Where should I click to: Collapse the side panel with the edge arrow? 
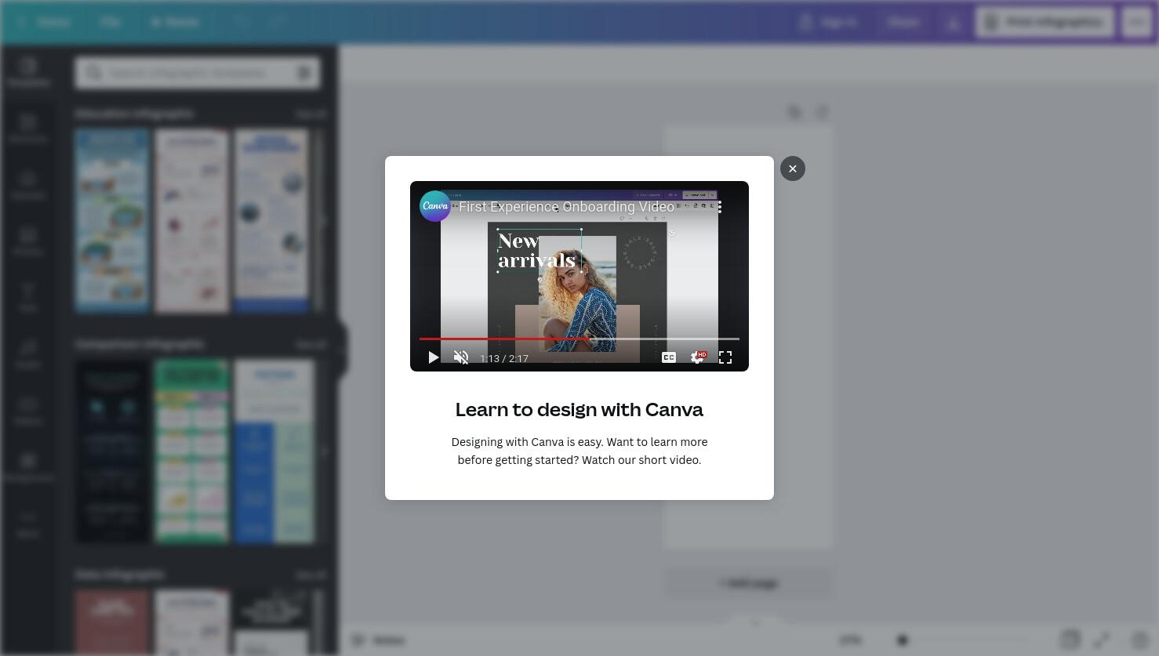pyautogui.click(x=342, y=350)
